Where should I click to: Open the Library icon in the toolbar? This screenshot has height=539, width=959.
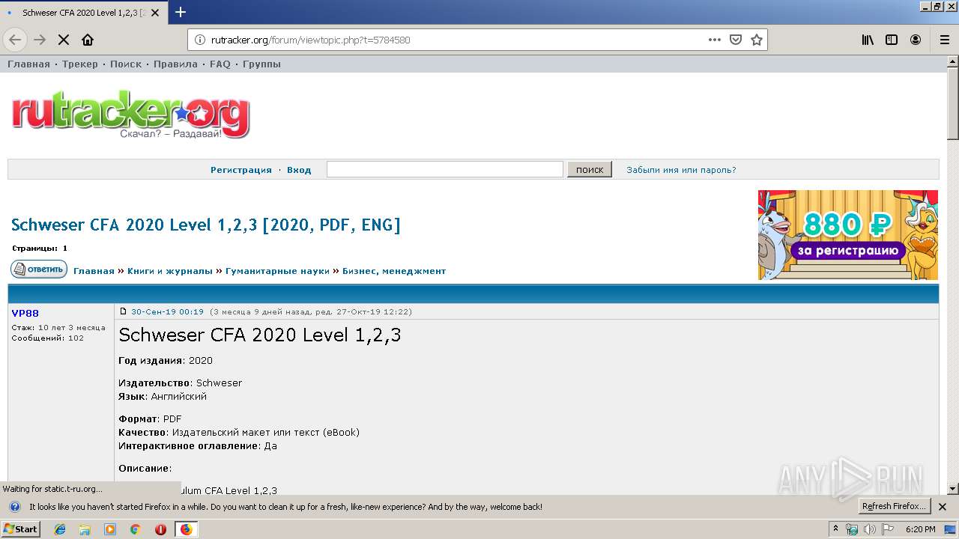coord(868,40)
